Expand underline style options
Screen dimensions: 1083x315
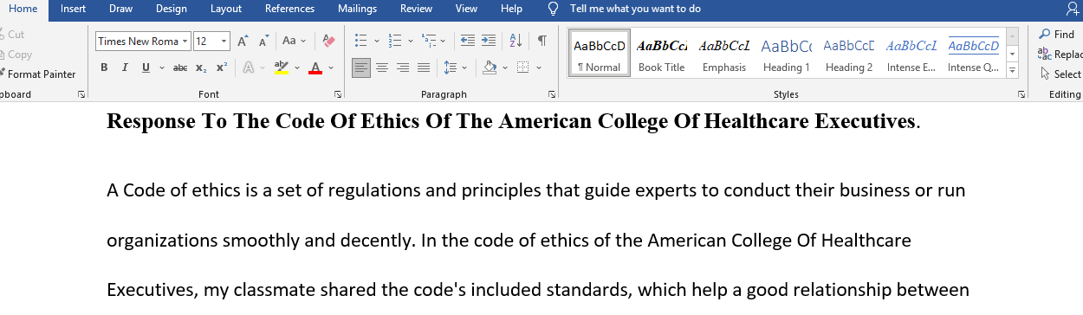(x=161, y=67)
